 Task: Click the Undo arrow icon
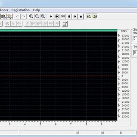18,16
